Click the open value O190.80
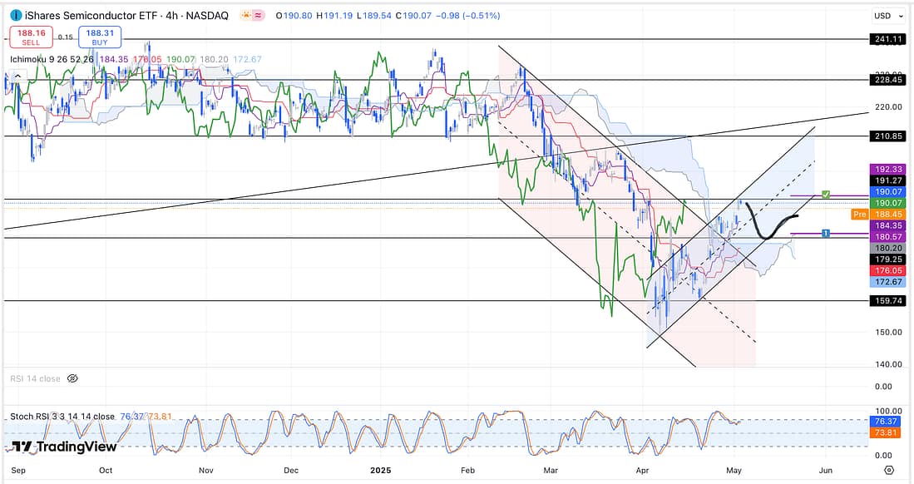914x484 pixels. click(294, 16)
